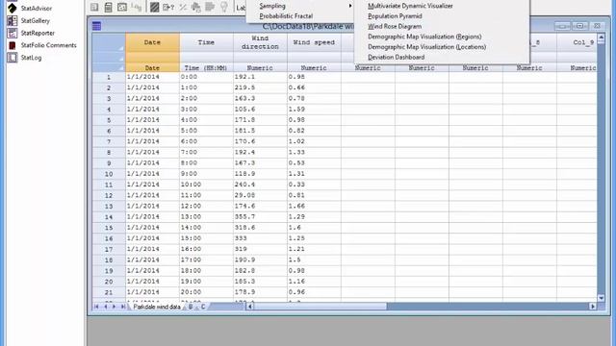This screenshot has height=346, width=616.
Task: Jump to first sheet with navigation arrow
Action: point(96,307)
